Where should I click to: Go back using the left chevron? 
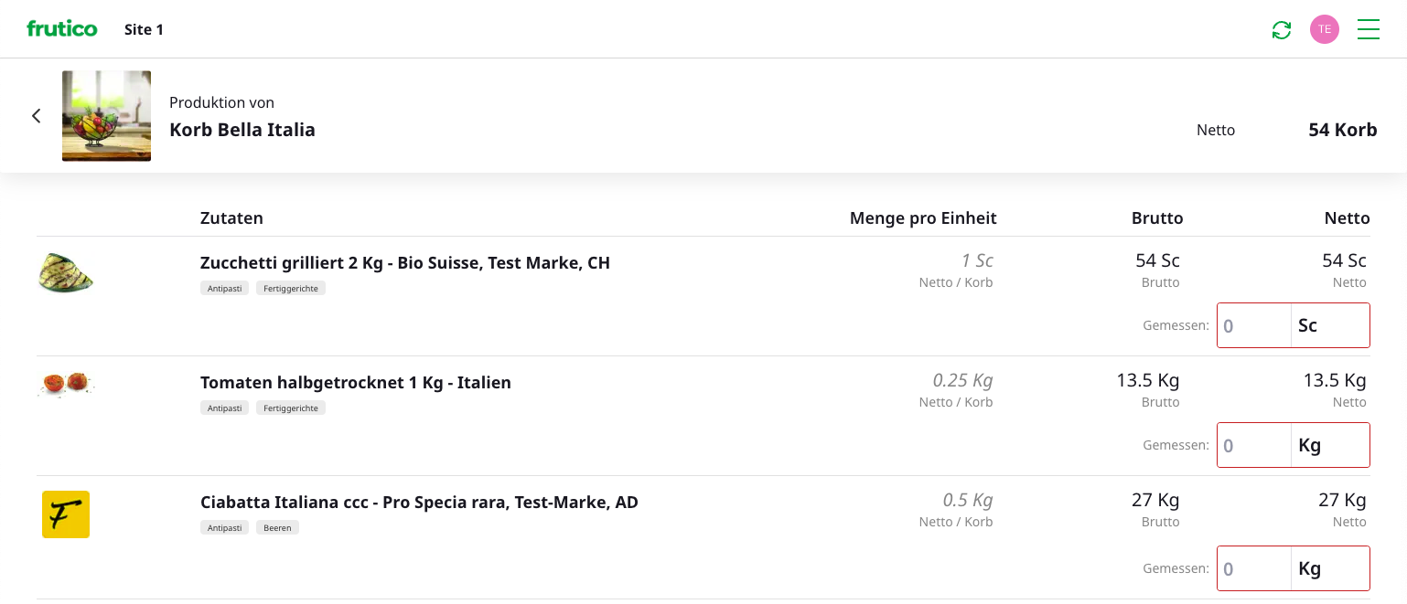[x=37, y=116]
